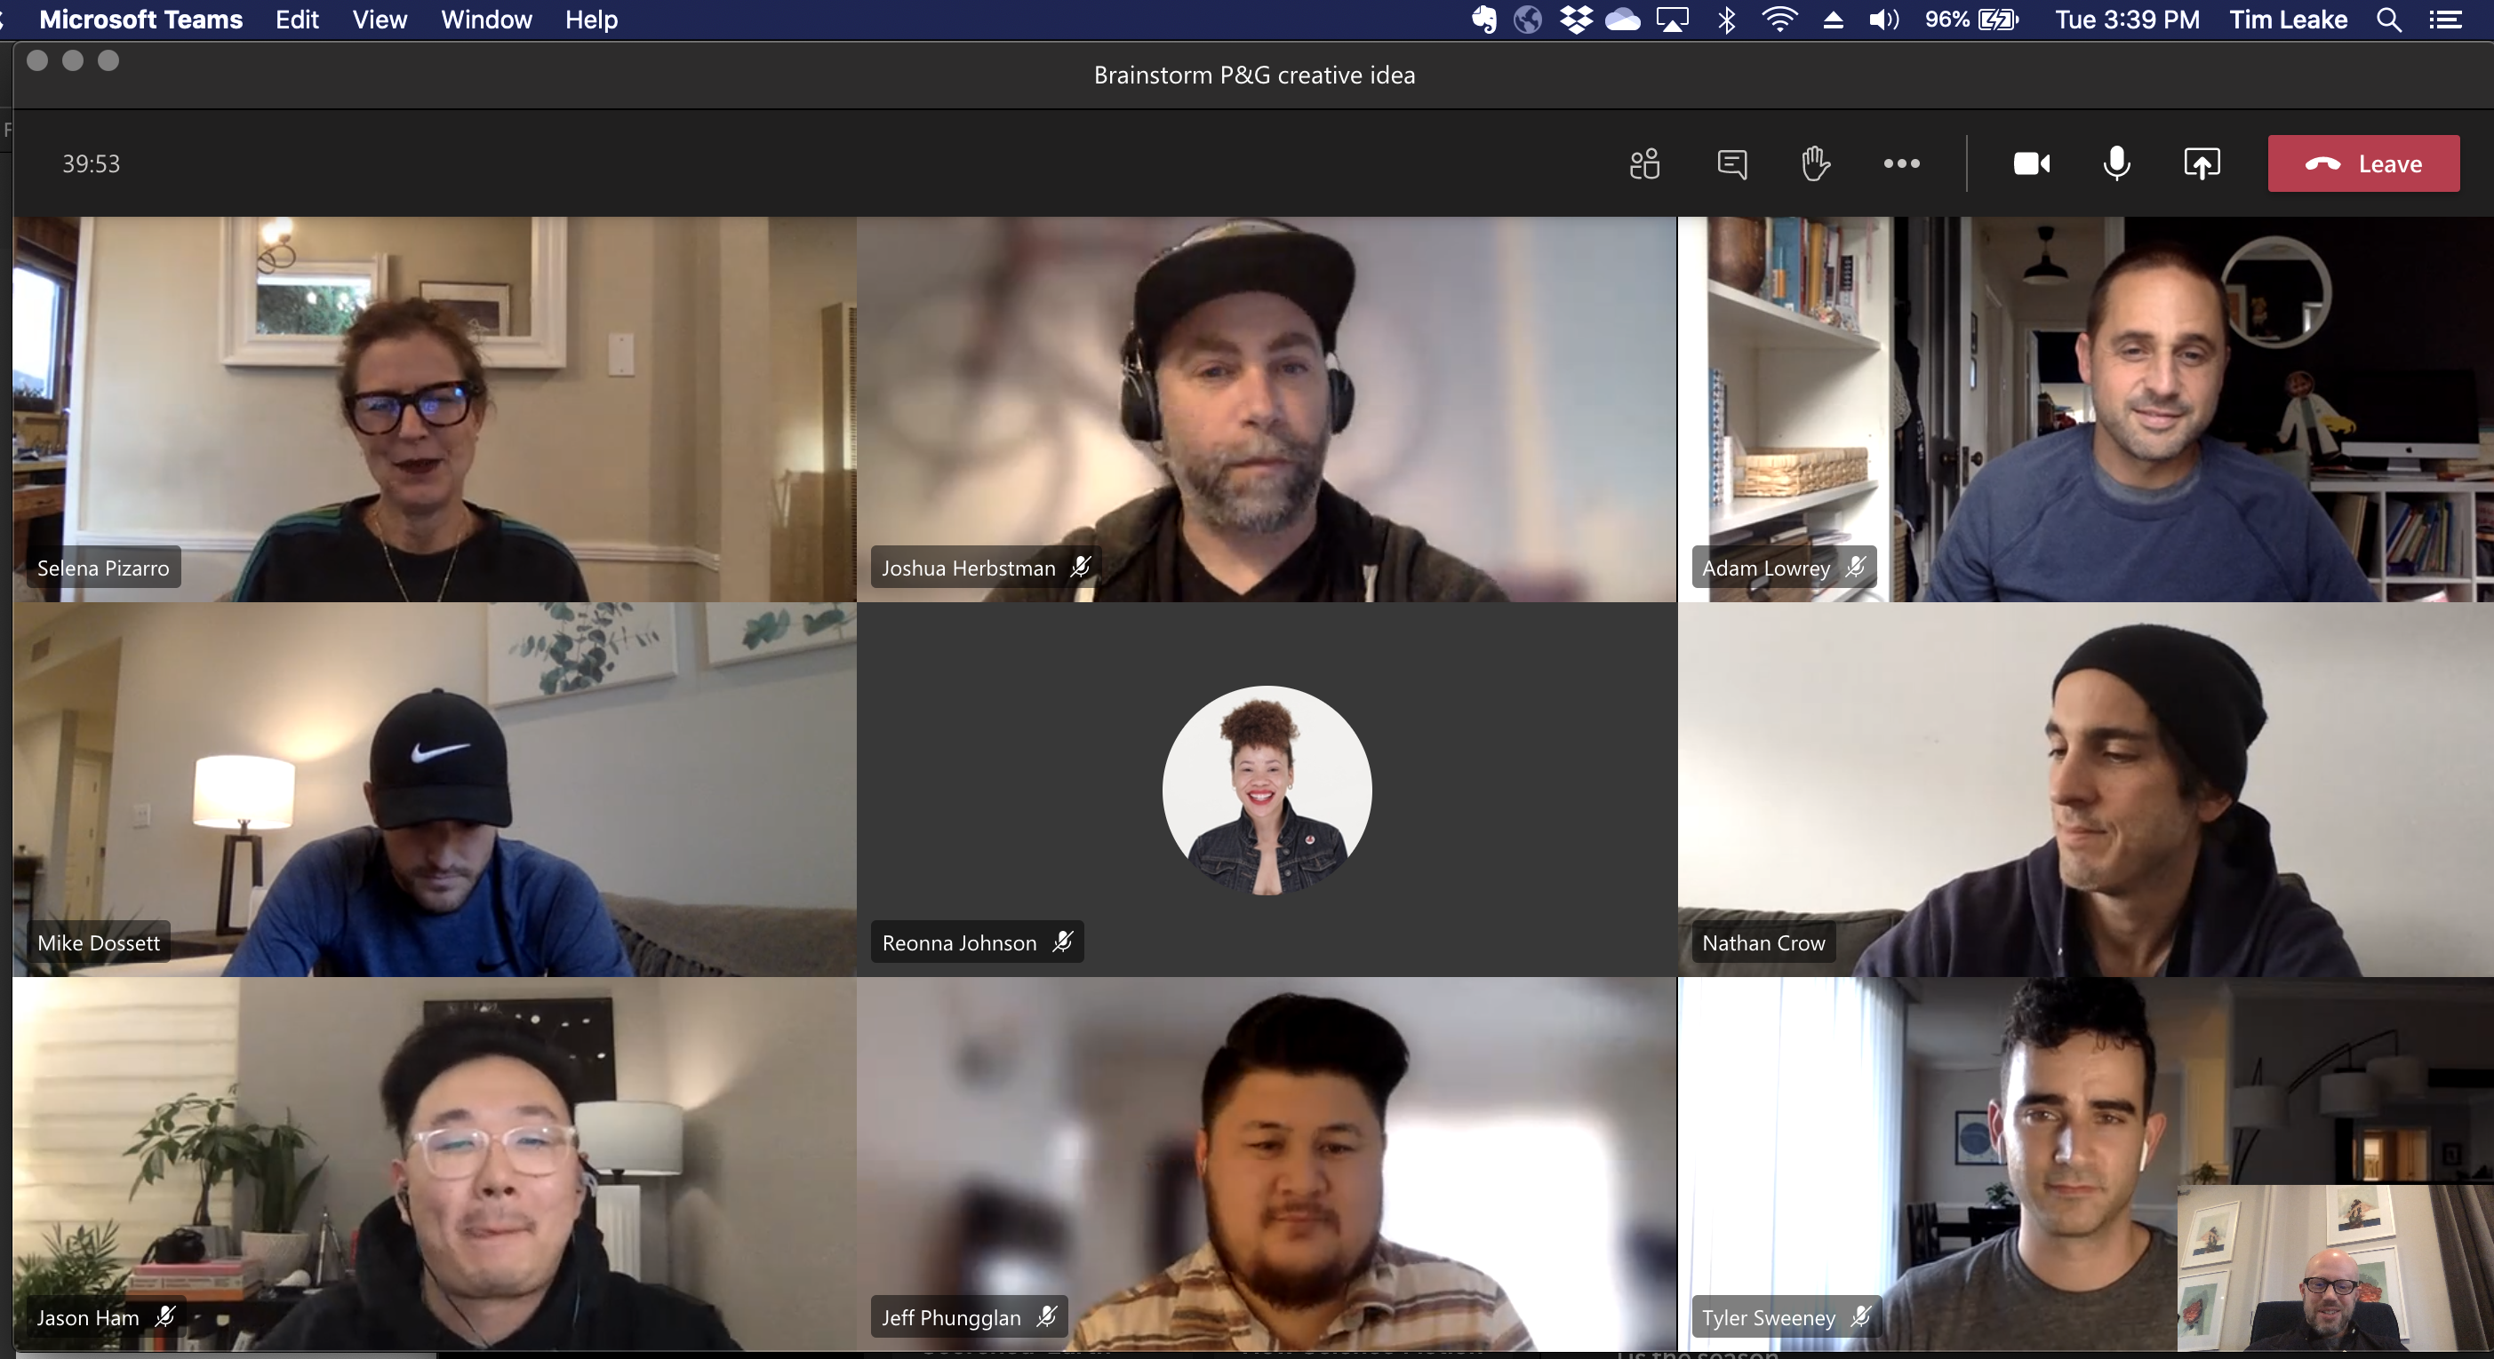The height and width of the screenshot is (1359, 2494).
Task: Mute the microphone
Action: point(2116,163)
